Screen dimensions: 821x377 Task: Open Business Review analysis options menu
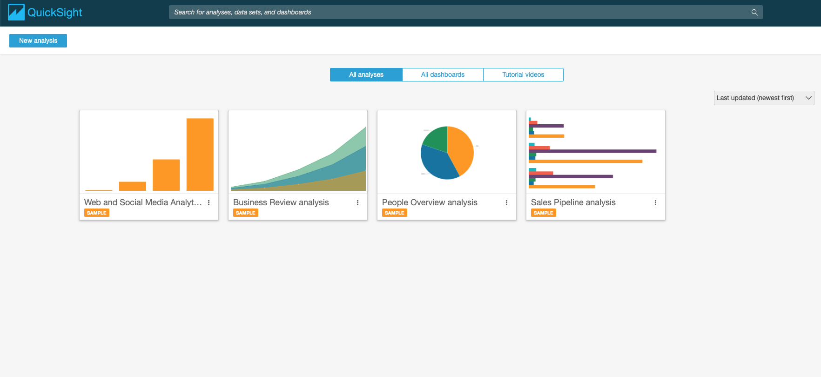[x=357, y=203]
